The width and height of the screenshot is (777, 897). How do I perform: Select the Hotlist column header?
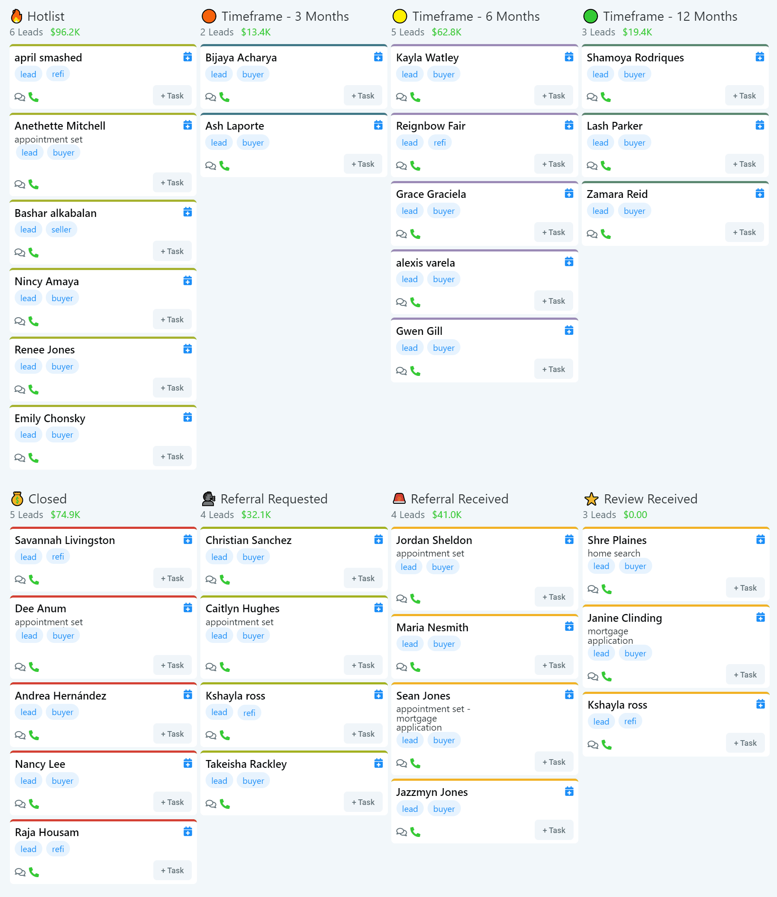[x=45, y=16]
